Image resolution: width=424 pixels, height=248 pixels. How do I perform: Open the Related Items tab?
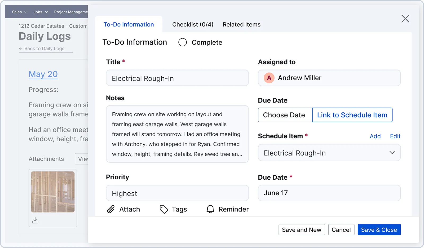[x=241, y=24]
